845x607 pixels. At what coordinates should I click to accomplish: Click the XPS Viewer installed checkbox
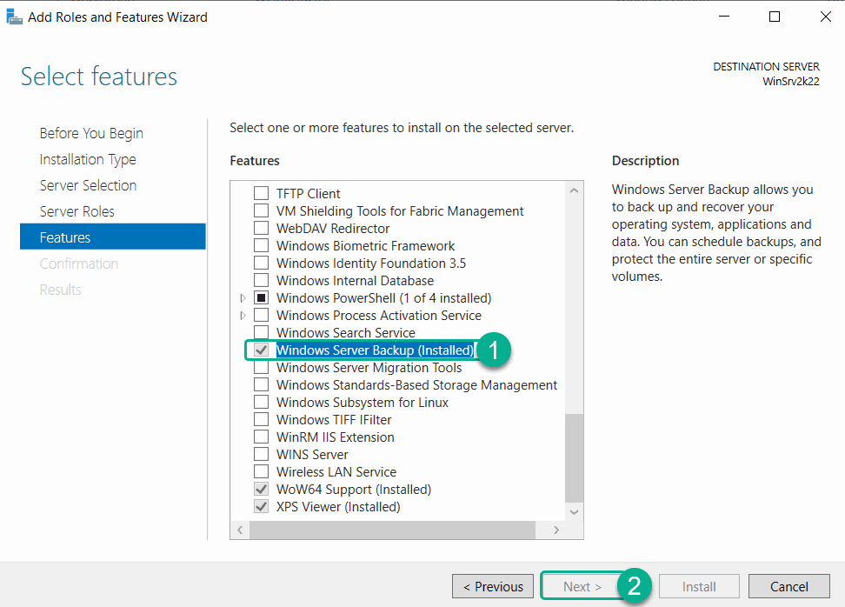[x=262, y=506]
